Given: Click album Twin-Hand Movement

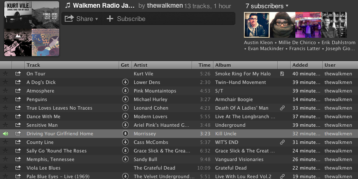Looking at the screenshot, I should 241,82.
